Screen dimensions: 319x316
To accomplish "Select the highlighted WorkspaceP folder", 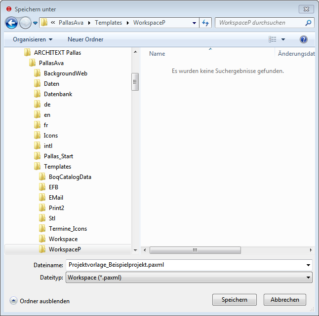I will pos(68,249).
